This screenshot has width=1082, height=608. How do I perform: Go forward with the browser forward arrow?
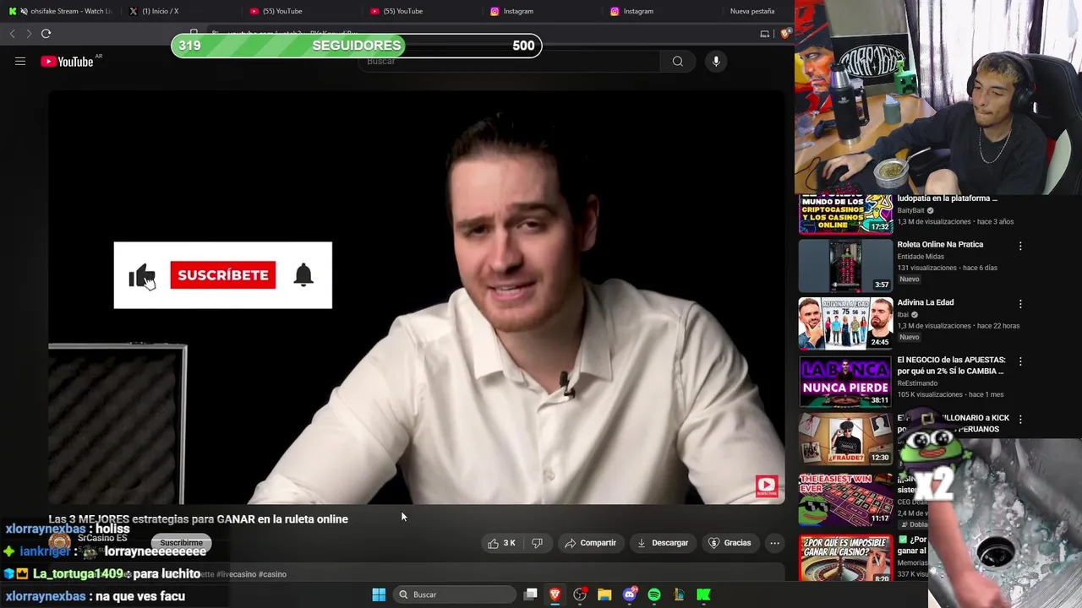[28, 34]
